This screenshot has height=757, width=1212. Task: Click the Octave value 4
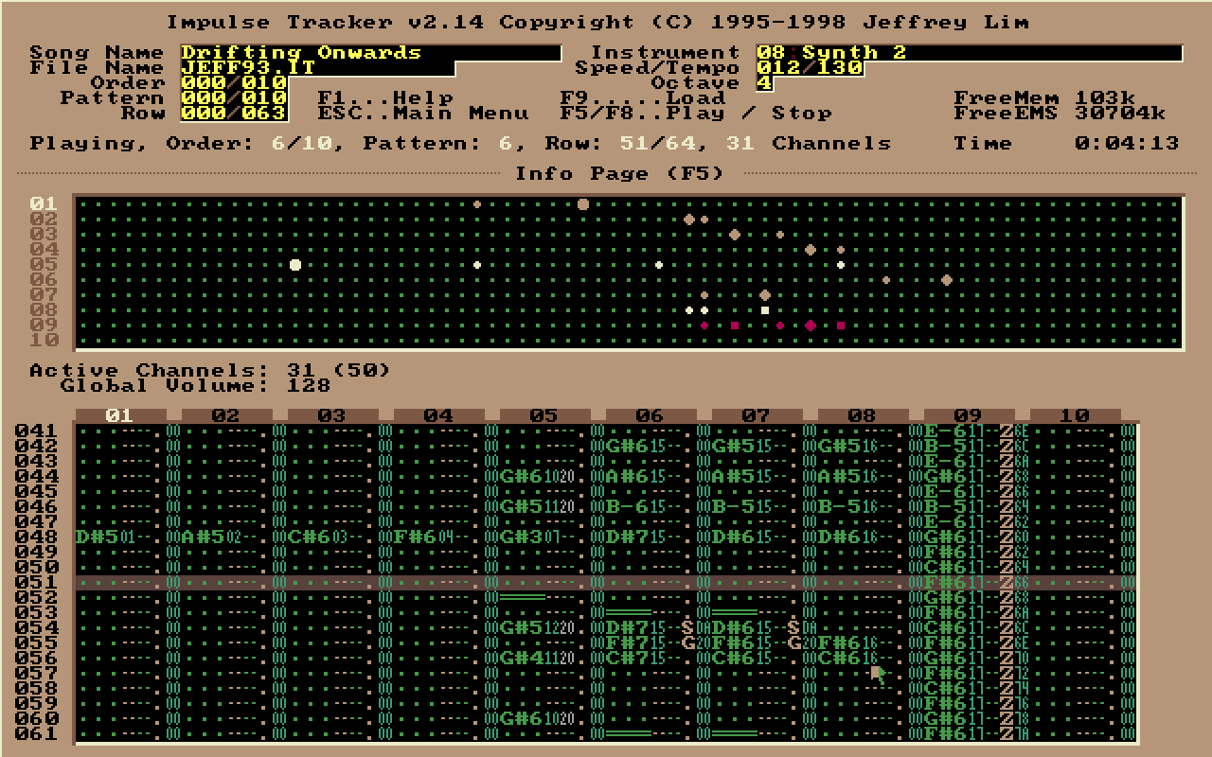click(764, 83)
